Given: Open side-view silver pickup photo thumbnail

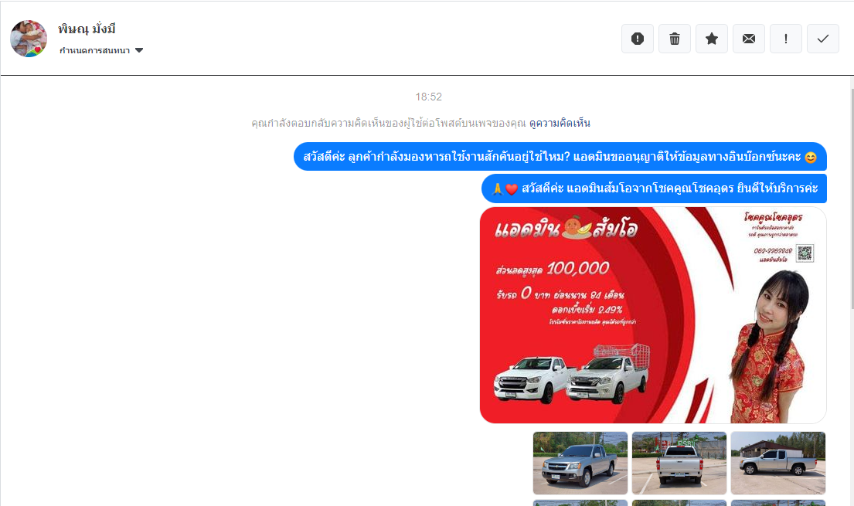Looking at the screenshot, I should click(777, 463).
